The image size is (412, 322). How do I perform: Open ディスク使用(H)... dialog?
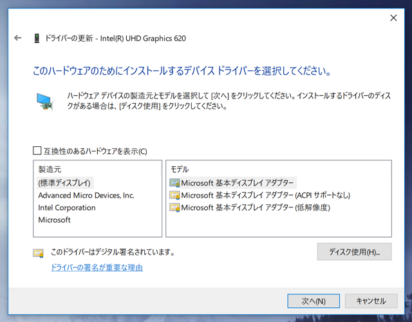click(354, 252)
